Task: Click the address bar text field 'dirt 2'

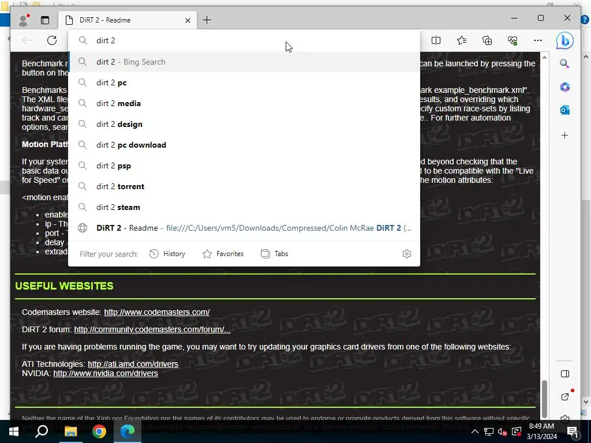Action: coord(244,41)
